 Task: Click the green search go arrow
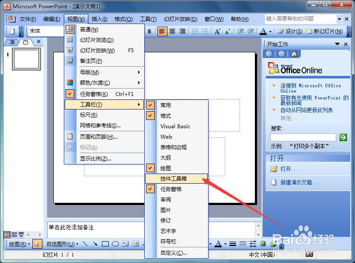click(343, 137)
